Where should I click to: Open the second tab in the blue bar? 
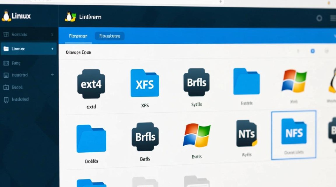pos(109,36)
